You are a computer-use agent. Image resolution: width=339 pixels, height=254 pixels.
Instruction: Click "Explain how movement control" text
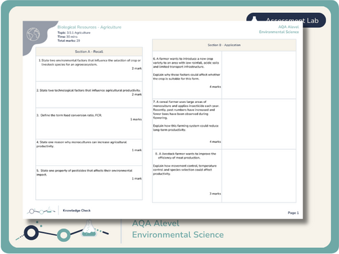click(184, 169)
